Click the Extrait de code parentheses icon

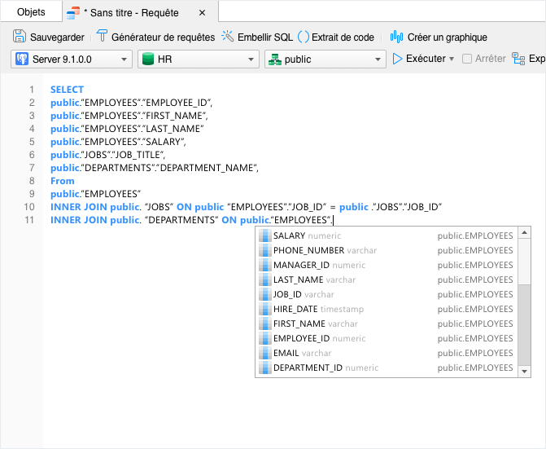(x=304, y=37)
